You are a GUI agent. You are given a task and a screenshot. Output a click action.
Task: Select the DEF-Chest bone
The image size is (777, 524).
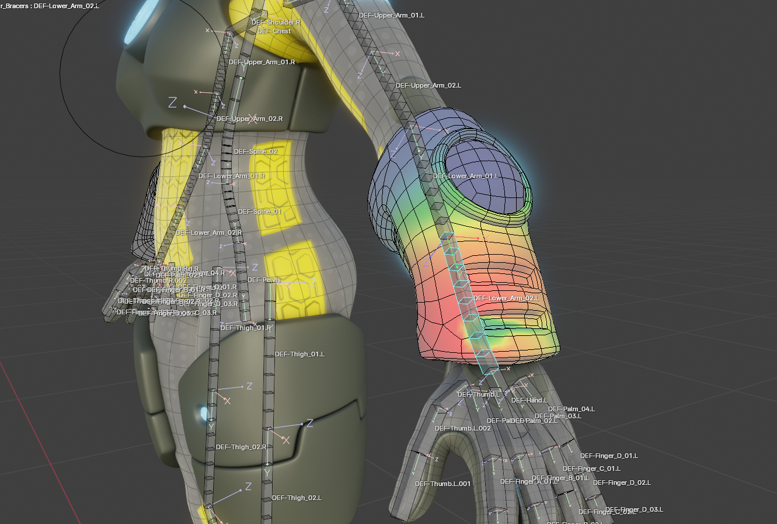point(274,31)
